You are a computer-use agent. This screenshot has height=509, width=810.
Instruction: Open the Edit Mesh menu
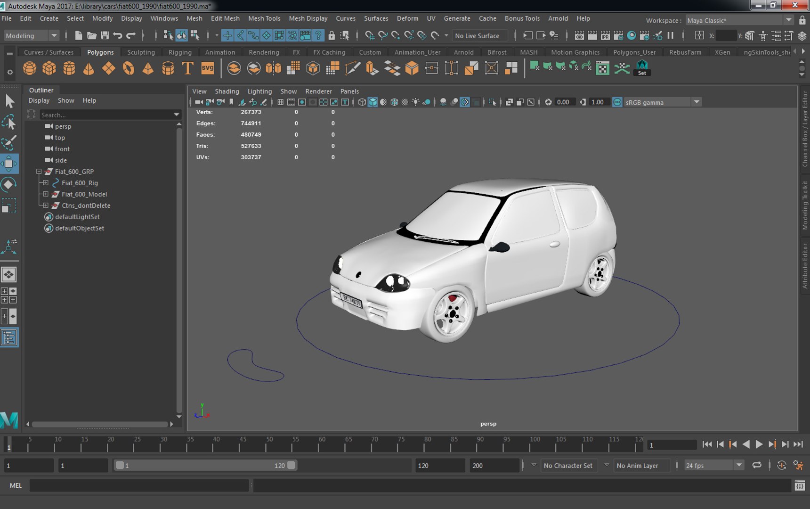[x=225, y=18]
